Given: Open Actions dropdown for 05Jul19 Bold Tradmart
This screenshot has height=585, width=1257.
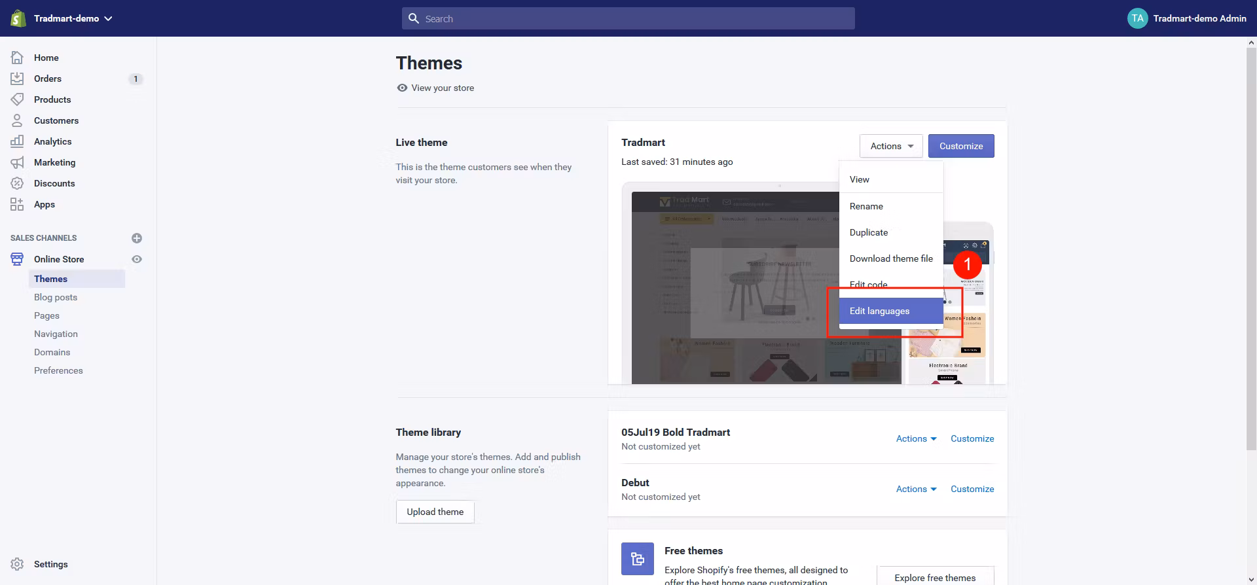Looking at the screenshot, I should pos(916,438).
